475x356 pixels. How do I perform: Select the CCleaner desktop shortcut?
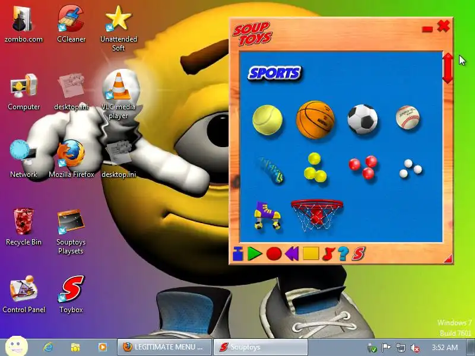point(71,25)
